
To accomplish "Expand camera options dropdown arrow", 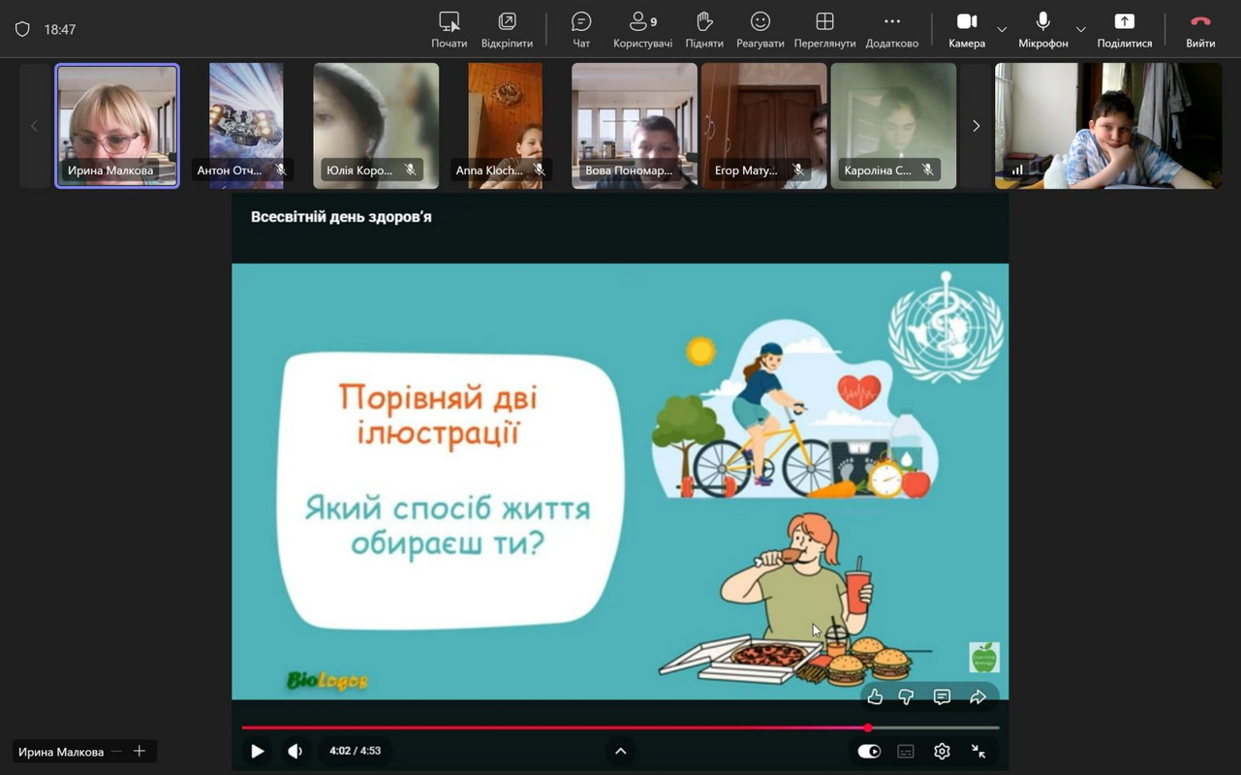I will pyautogui.click(x=1002, y=29).
